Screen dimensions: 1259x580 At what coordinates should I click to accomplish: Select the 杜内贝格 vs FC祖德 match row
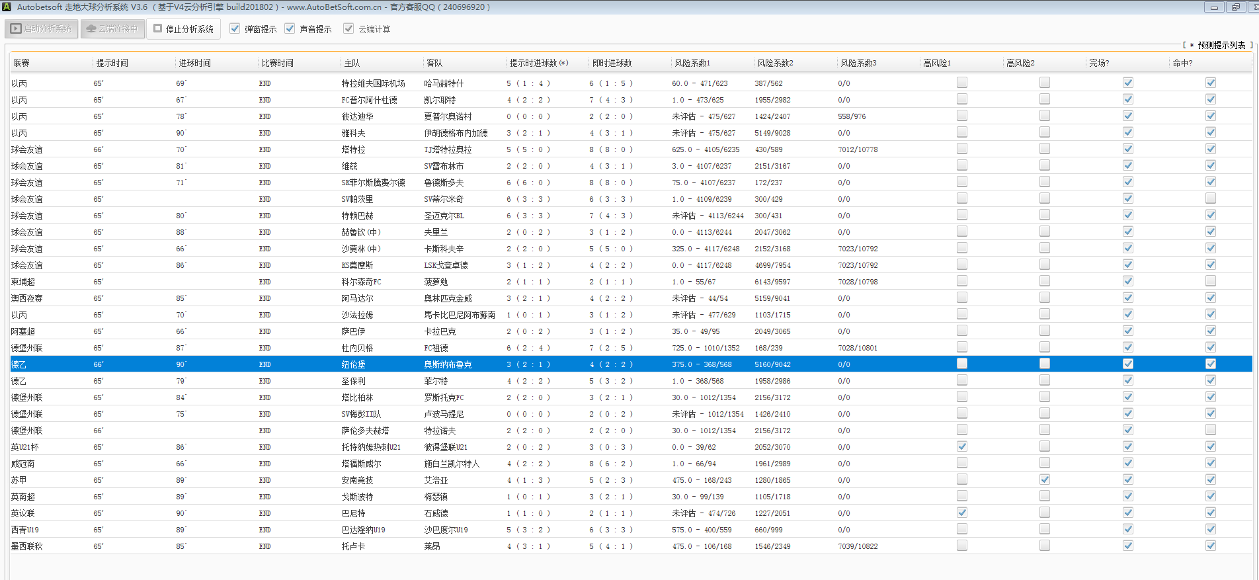pos(357,348)
